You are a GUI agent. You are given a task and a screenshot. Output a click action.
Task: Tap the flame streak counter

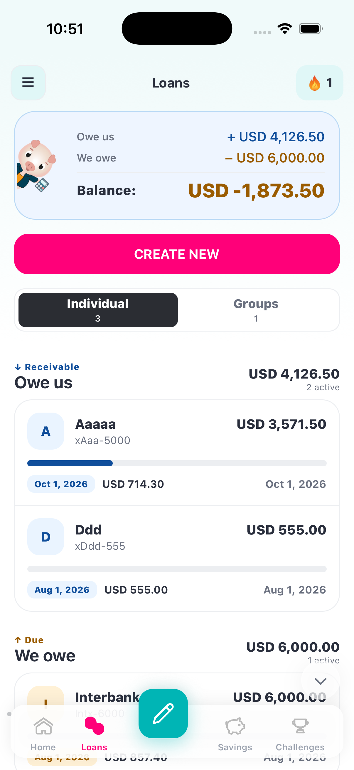(x=319, y=83)
